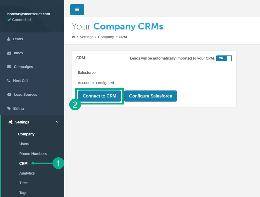Click 'Leads will be automatically imported' text

point(172,58)
